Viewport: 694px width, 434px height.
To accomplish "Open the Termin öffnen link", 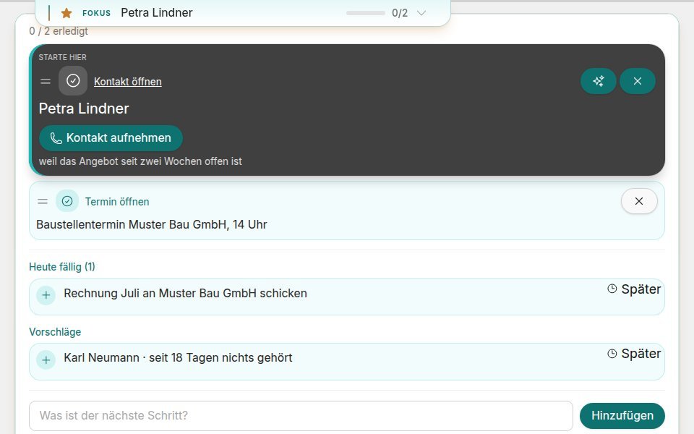I will (117, 202).
